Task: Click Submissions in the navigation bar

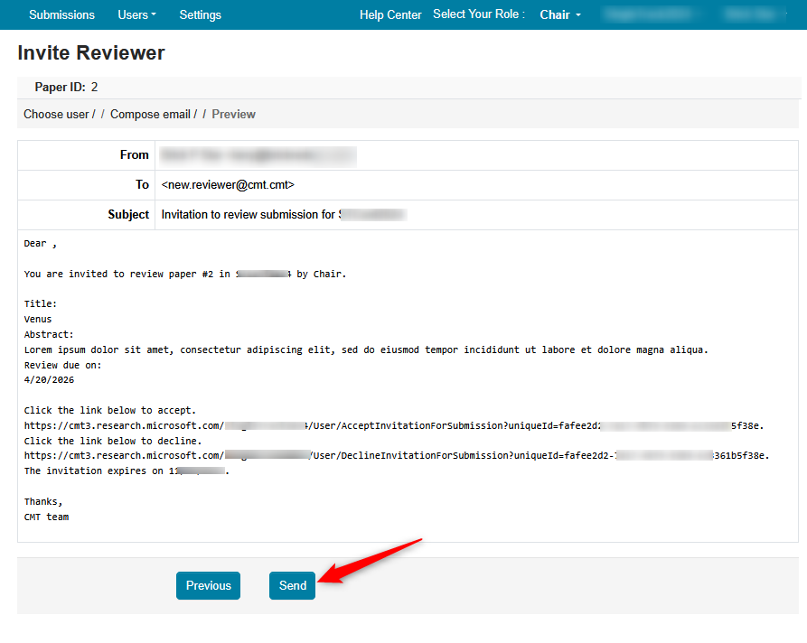Action: pyautogui.click(x=61, y=14)
